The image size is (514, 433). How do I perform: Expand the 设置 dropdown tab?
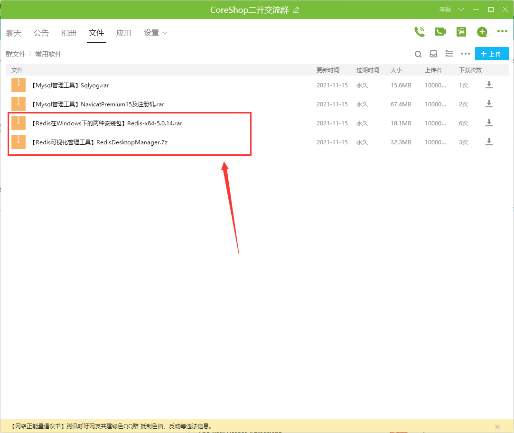(x=156, y=33)
